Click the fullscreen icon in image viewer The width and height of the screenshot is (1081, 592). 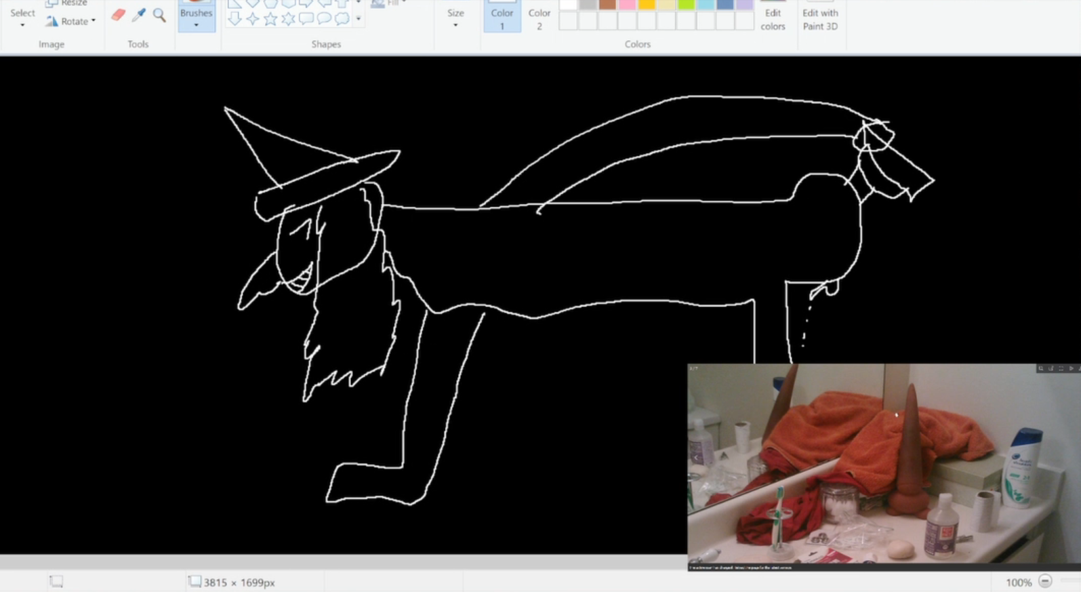[x=1061, y=368]
